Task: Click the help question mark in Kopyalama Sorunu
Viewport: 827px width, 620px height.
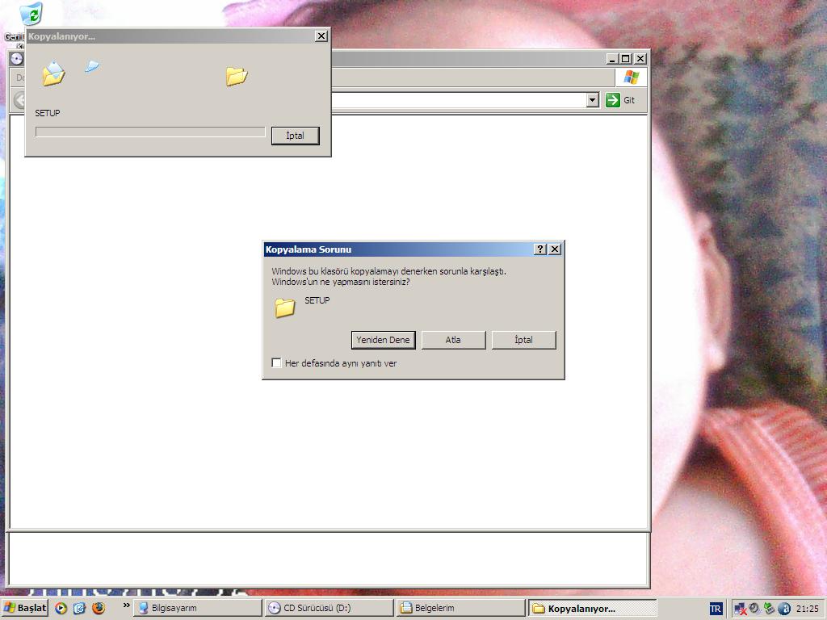Action: (x=540, y=249)
